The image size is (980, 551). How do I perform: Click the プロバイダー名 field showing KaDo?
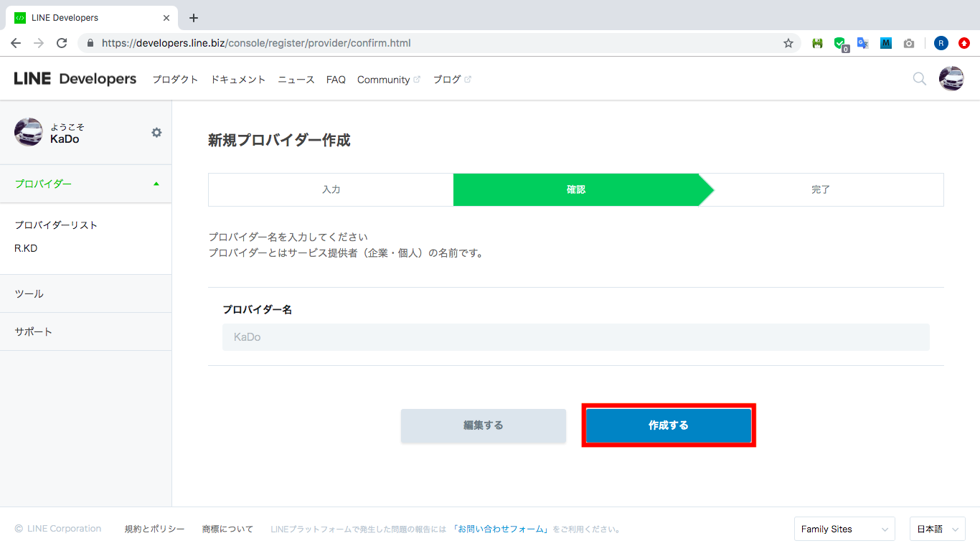pos(576,337)
